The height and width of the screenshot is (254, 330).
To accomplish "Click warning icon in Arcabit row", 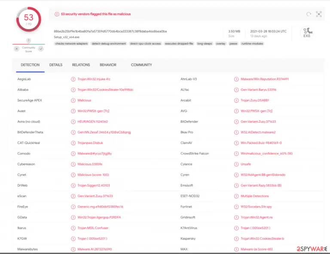I will point(236,100).
